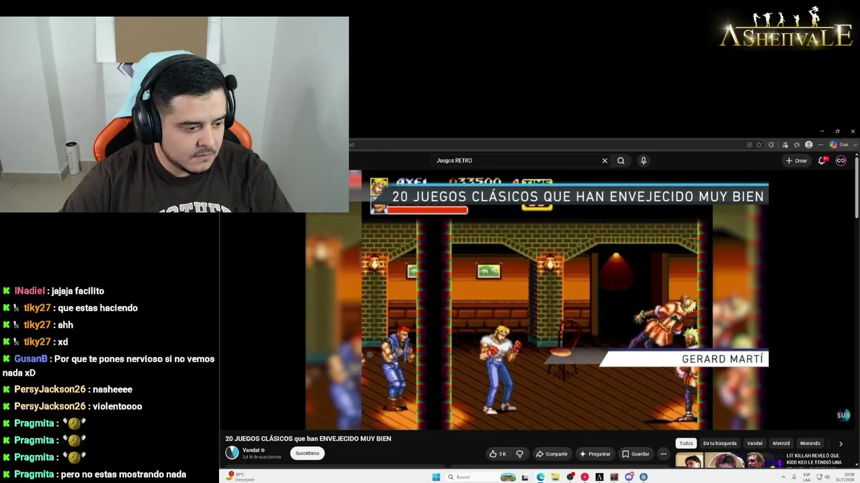The width and height of the screenshot is (860, 483).
Task: Open the Windows Start menu
Action: coord(436,477)
